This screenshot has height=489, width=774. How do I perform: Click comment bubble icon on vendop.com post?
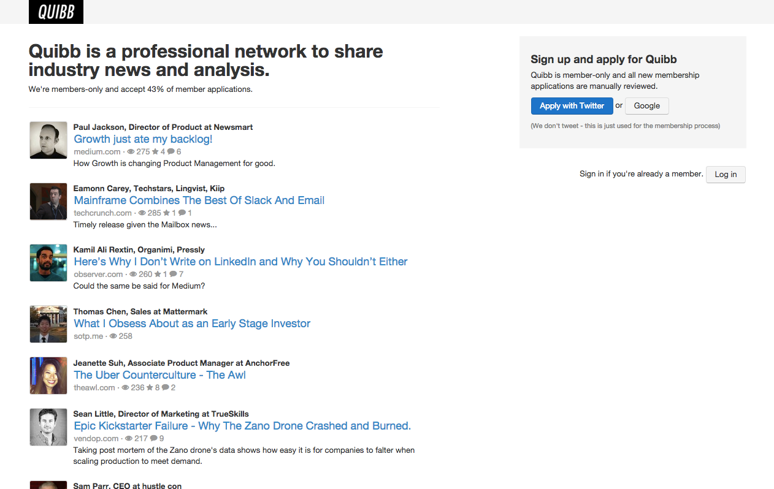153,438
